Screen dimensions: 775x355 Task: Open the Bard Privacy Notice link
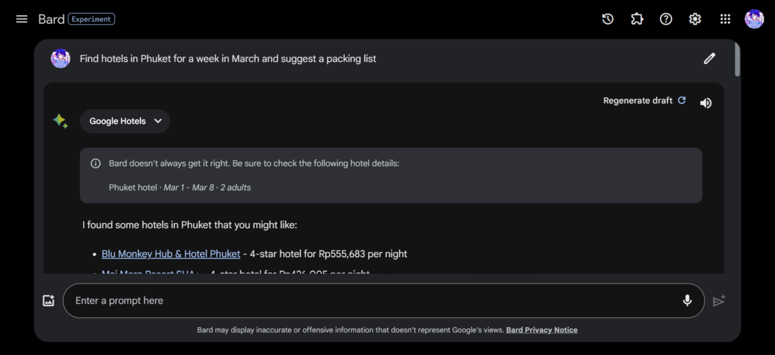pos(541,330)
